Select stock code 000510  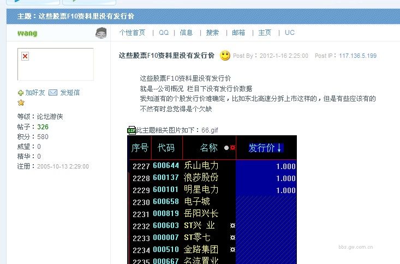[x=166, y=249]
